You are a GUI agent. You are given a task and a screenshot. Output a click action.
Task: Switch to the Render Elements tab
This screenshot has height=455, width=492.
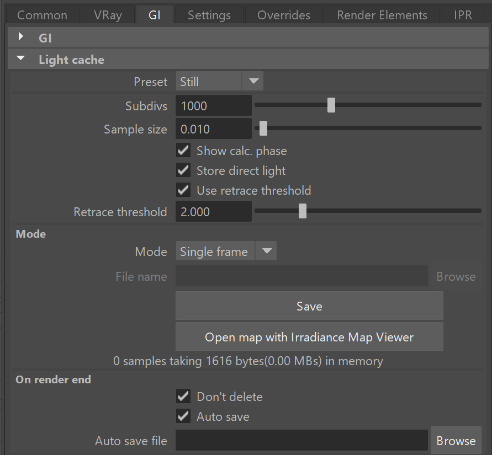click(x=382, y=15)
